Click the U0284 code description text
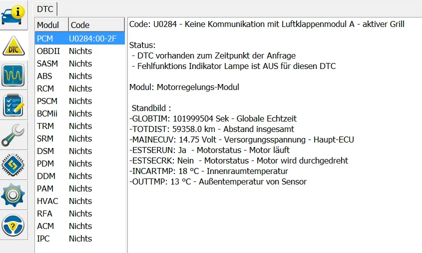422x253 pixels. 267,24
